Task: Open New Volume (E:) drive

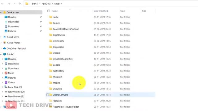Action: coord(16,96)
